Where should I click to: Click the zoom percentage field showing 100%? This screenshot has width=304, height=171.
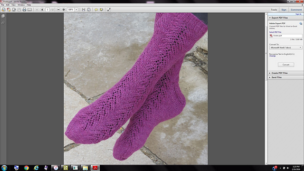(71, 9)
